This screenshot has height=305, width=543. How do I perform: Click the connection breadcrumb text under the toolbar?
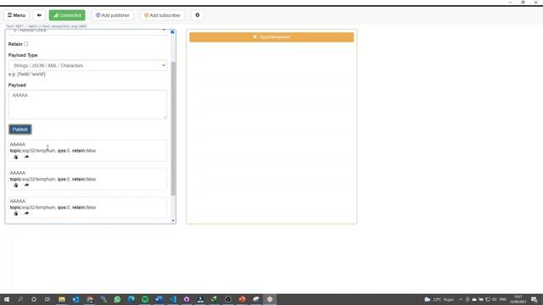point(47,26)
